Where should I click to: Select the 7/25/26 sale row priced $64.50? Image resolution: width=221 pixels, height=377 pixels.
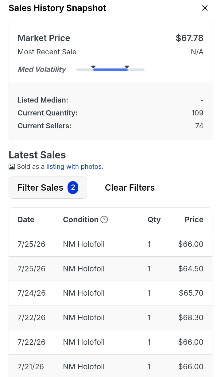tap(110, 269)
